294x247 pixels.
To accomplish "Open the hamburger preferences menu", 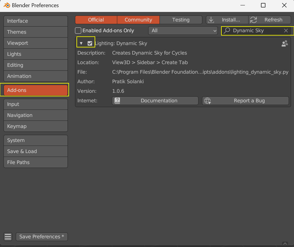I will click(x=8, y=237).
